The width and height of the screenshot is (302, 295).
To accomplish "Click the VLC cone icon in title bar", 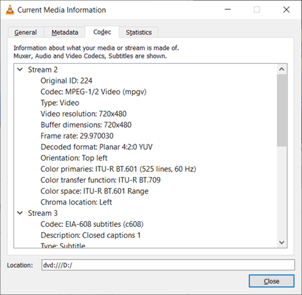I will pyautogui.click(x=10, y=10).
